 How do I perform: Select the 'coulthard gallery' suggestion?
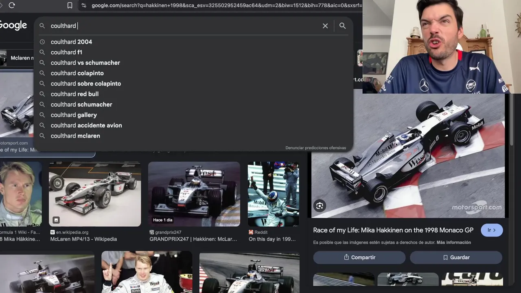[193, 115]
